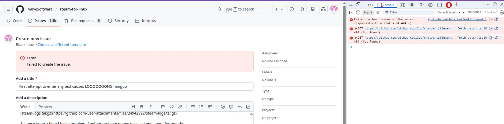Screen dimensions: 504x124
Task: Expand the first GET 404 error entry
Action: (356, 29)
